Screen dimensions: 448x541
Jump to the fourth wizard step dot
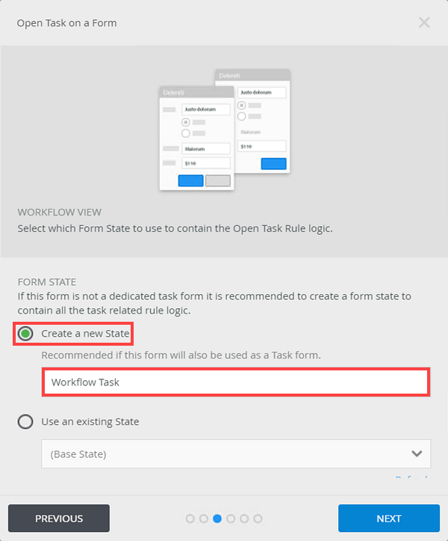point(231,519)
